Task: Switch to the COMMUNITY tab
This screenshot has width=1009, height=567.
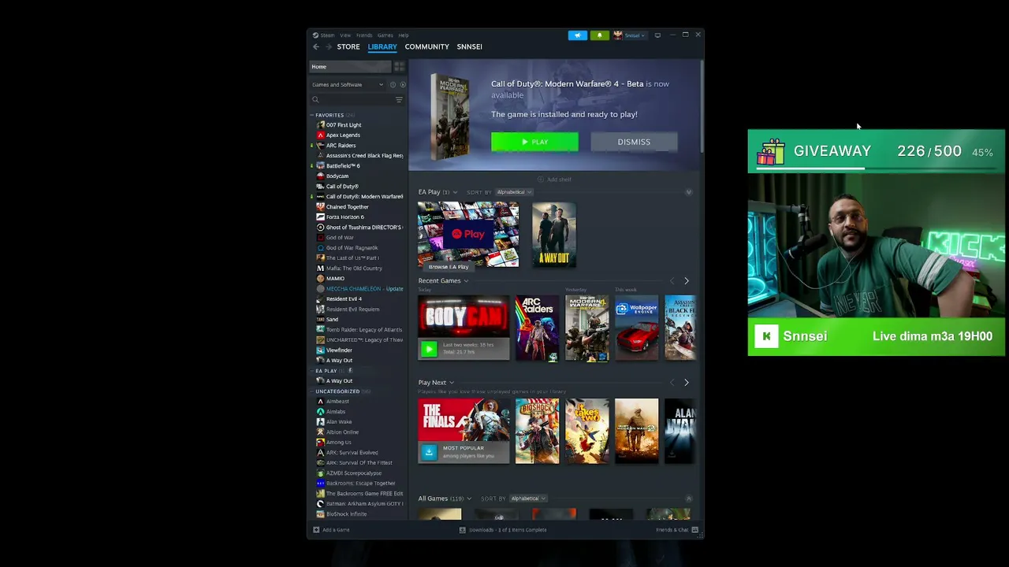Action: 427,46
